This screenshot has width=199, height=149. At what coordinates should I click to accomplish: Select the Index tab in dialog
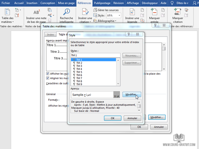50,35
